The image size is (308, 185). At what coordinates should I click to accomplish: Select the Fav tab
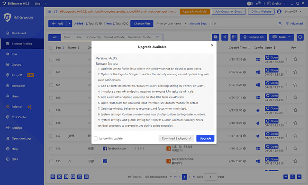coord(79,37)
